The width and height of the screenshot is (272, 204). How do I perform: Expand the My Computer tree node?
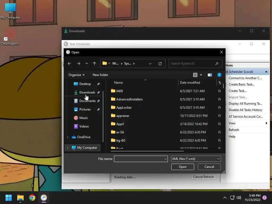click(x=68, y=148)
